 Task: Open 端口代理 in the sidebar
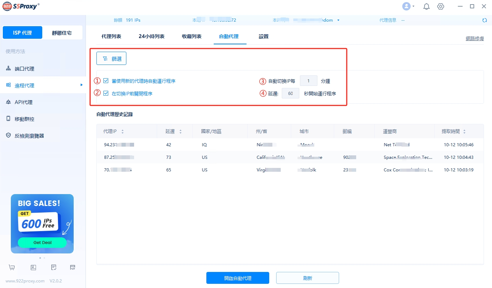click(x=24, y=69)
